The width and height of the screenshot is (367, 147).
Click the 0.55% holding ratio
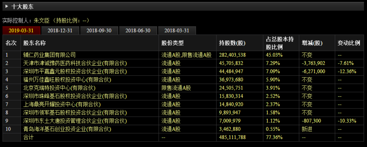273,129
